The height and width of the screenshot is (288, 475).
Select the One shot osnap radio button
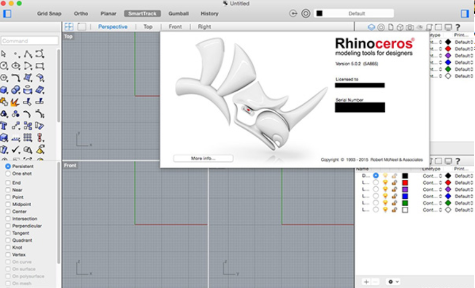pos(8,174)
